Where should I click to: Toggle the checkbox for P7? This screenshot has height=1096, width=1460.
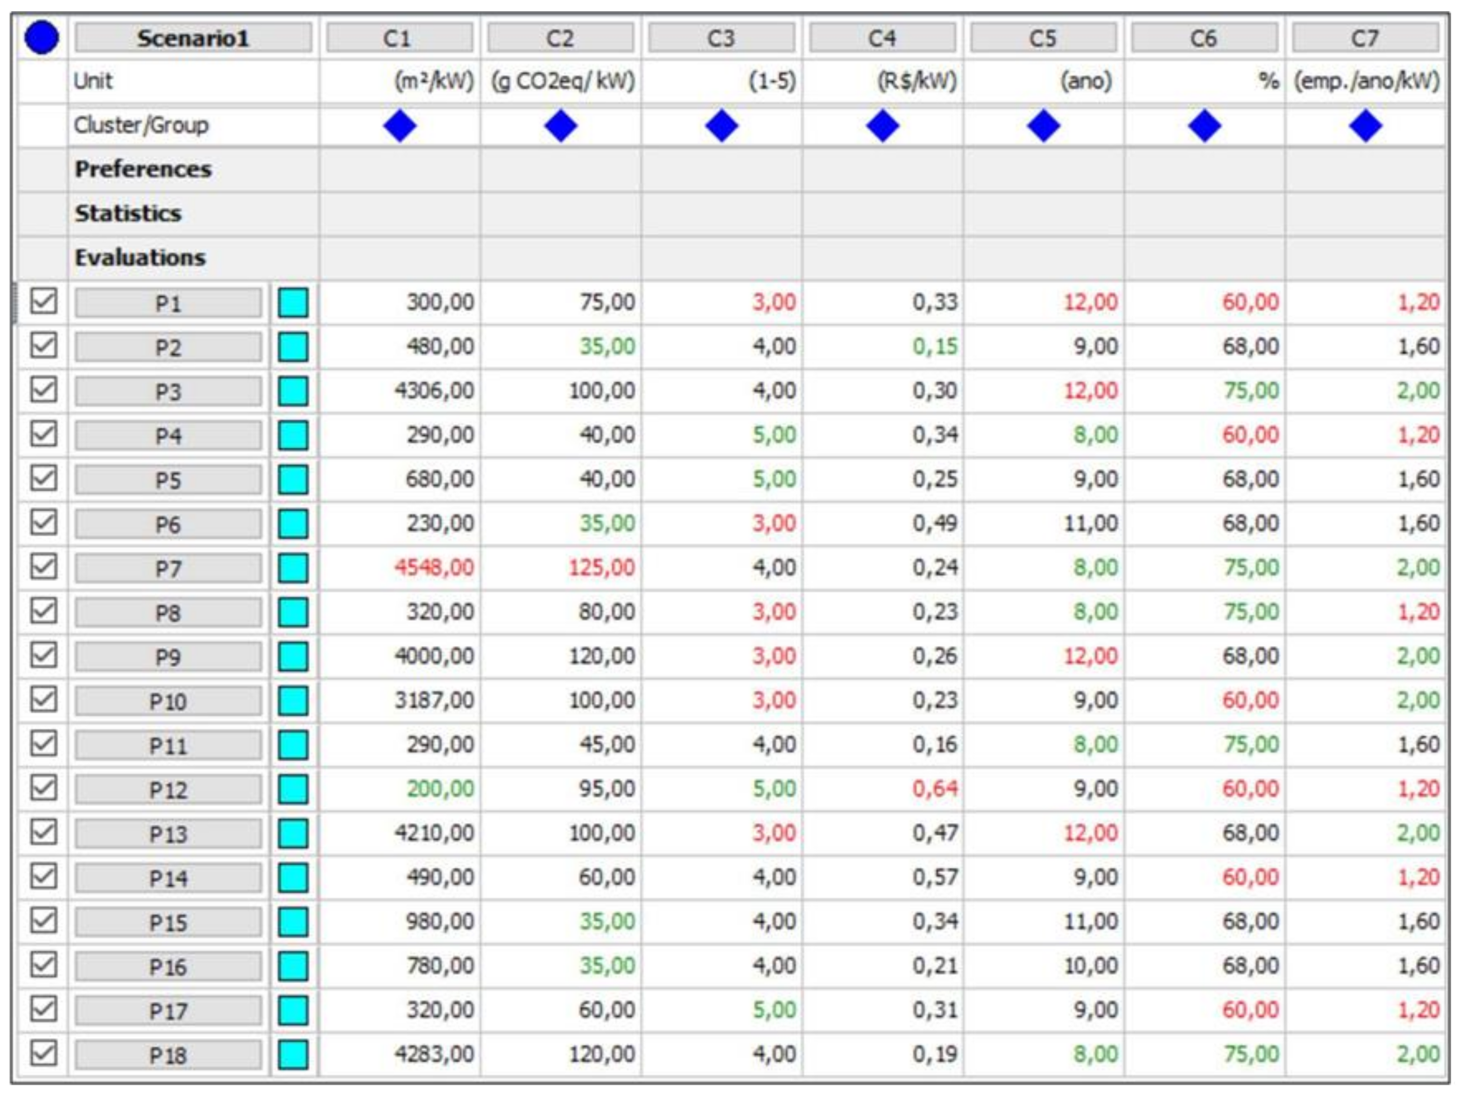tap(43, 567)
